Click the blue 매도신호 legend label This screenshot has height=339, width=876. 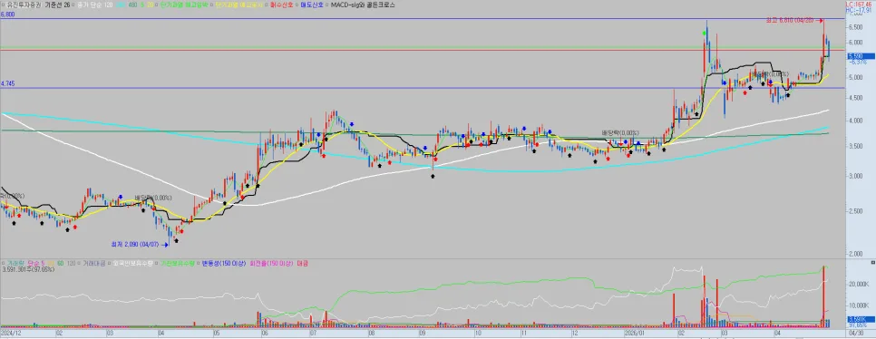click(311, 5)
